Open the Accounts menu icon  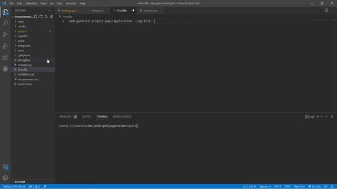5,166
